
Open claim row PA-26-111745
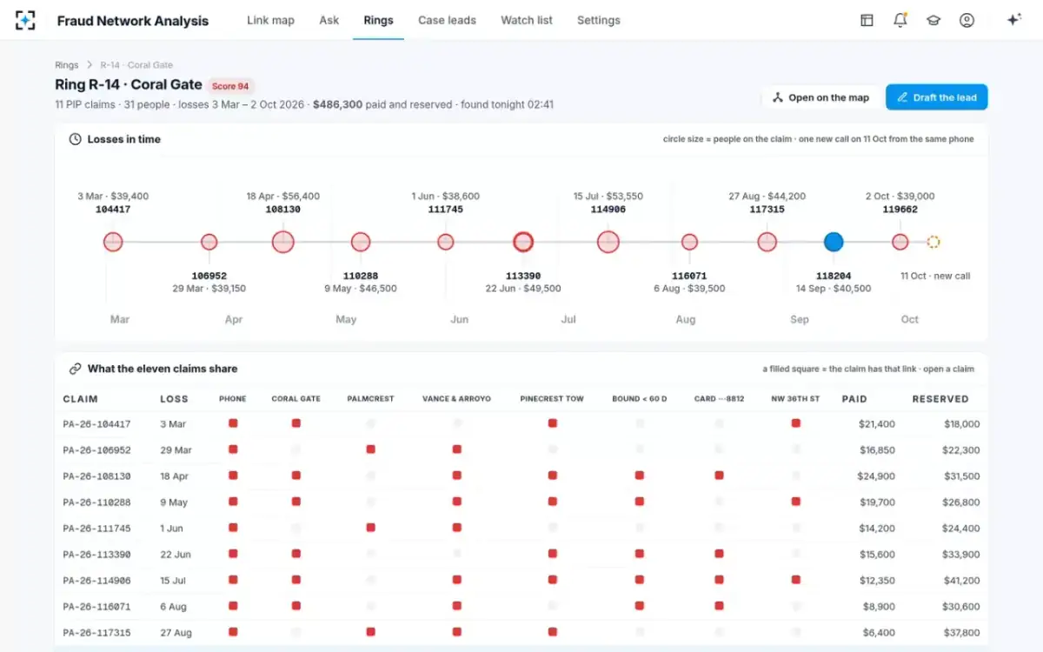coord(521,529)
